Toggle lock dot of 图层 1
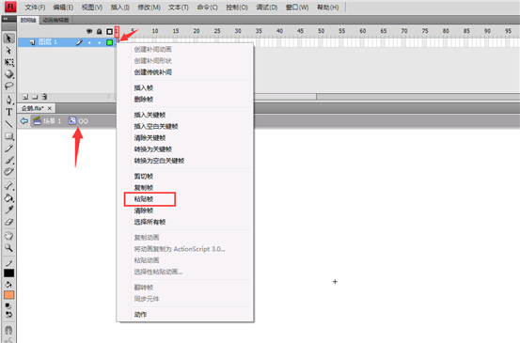Image resolution: width=520 pixels, height=343 pixels. [x=99, y=42]
